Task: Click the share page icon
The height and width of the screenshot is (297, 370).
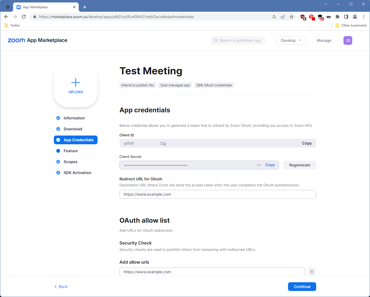Action: 283,17
